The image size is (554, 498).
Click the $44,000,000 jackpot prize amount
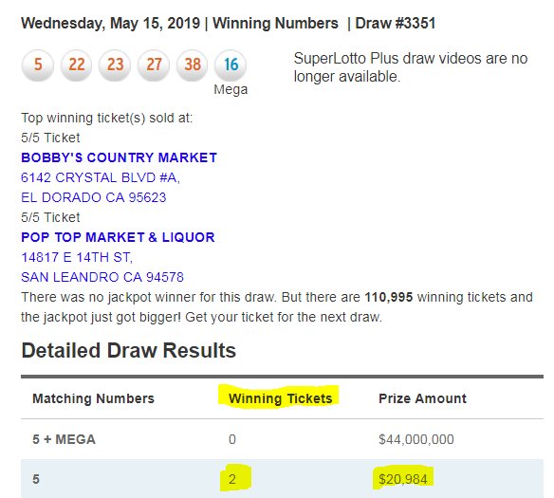pyautogui.click(x=416, y=439)
